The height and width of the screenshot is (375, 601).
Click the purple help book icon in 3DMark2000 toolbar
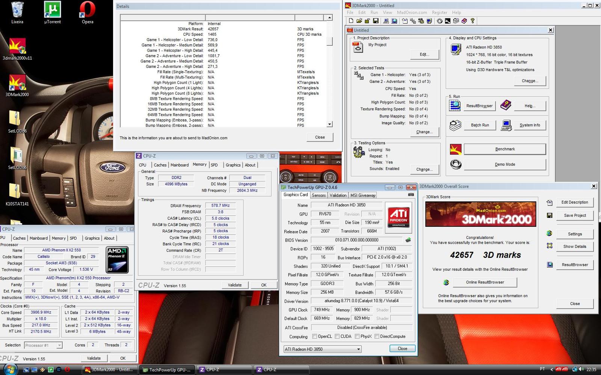464,21
